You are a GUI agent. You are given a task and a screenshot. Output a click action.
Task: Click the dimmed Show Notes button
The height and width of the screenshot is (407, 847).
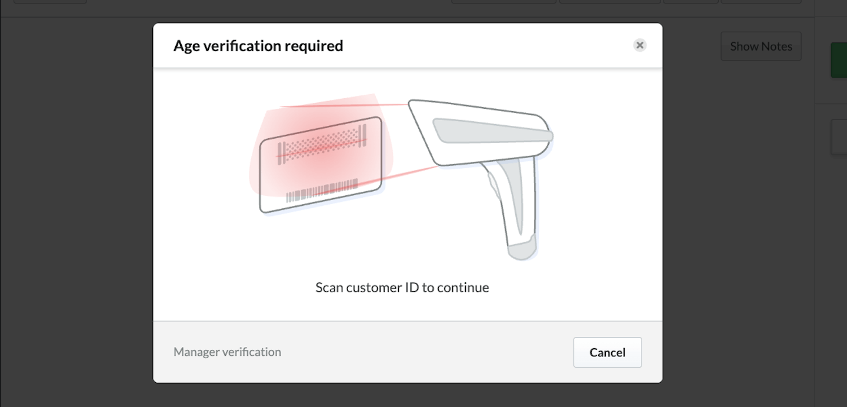(761, 46)
